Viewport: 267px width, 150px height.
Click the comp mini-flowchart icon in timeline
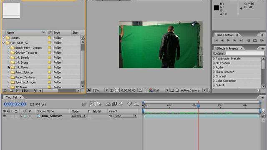84,104
